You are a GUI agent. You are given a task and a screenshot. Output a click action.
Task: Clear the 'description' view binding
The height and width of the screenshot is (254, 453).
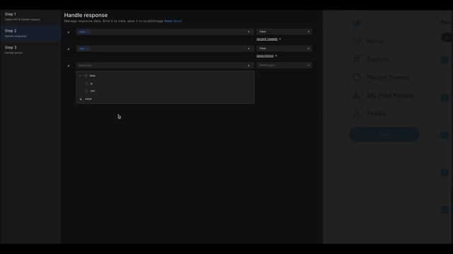click(276, 56)
